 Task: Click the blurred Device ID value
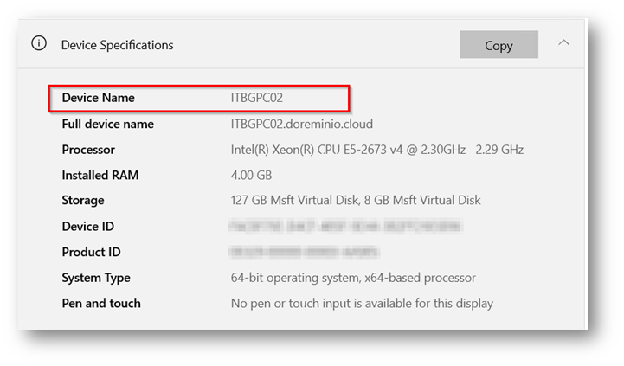pos(345,227)
